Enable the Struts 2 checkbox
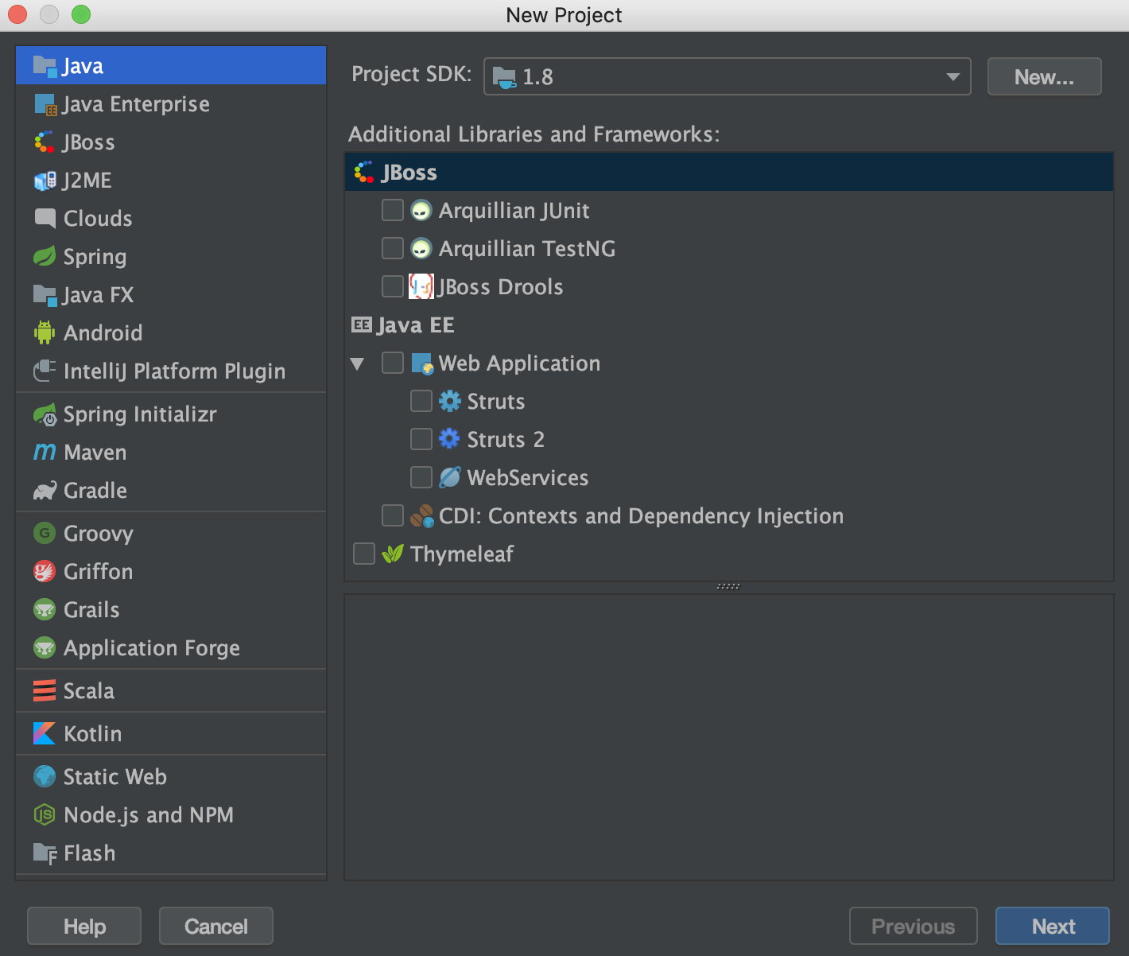 [421, 439]
